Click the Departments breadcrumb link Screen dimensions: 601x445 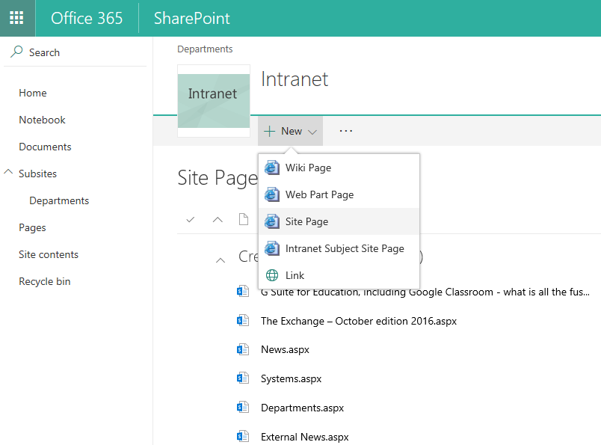pos(205,49)
